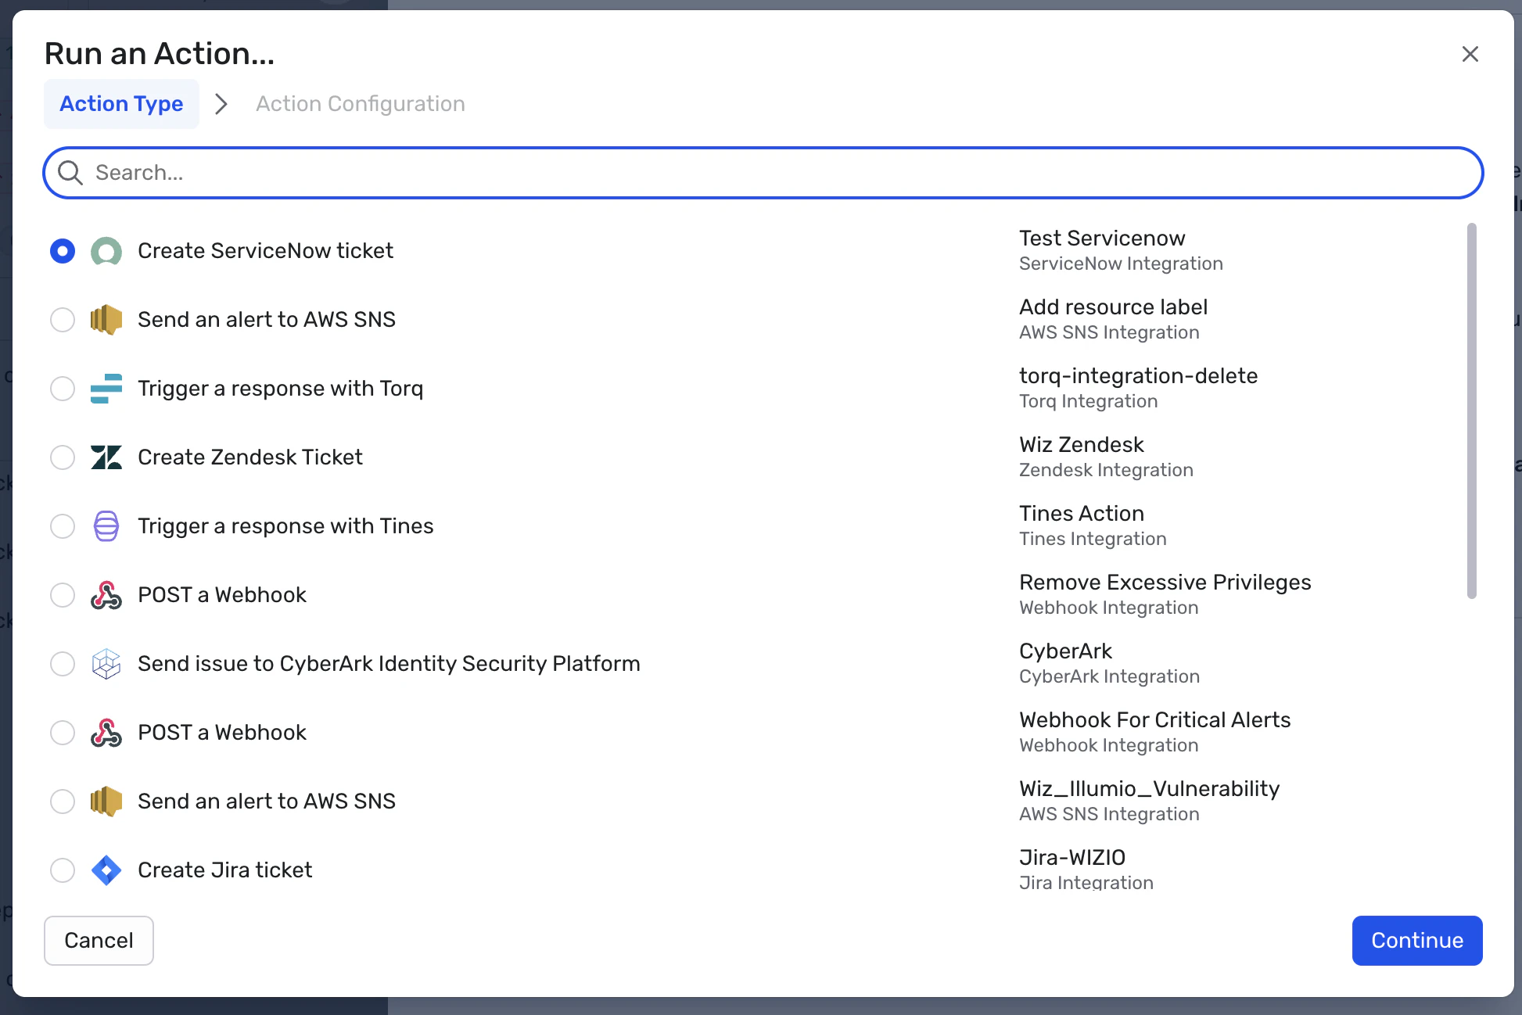This screenshot has width=1522, height=1015.
Task: Click the Wiz_Illumio_Vulnerability text
Action: click(x=1149, y=789)
